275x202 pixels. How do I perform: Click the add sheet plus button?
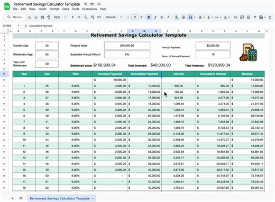click(x=13, y=198)
